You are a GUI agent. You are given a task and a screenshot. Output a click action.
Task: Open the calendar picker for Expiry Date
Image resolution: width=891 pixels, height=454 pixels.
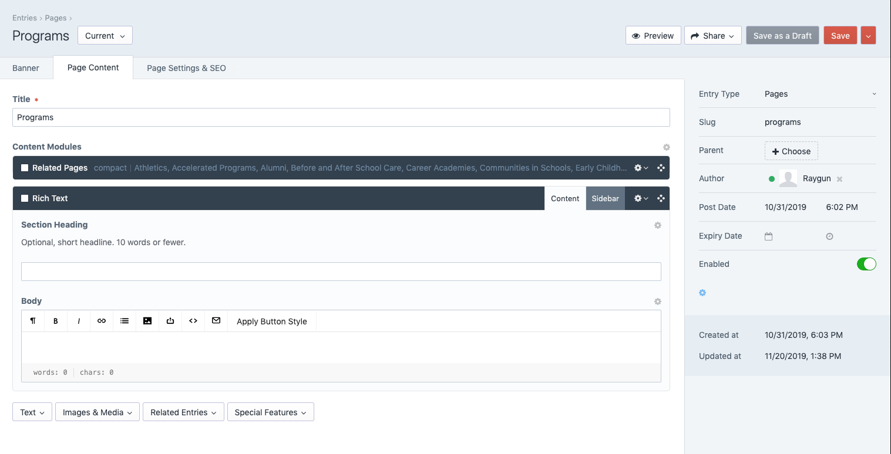[768, 236]
